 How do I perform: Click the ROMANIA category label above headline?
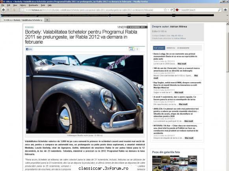point(29,27)
